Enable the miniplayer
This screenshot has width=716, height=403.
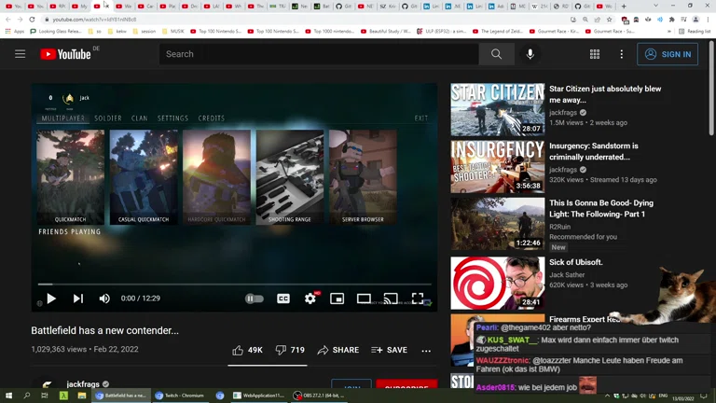[337, 299]
